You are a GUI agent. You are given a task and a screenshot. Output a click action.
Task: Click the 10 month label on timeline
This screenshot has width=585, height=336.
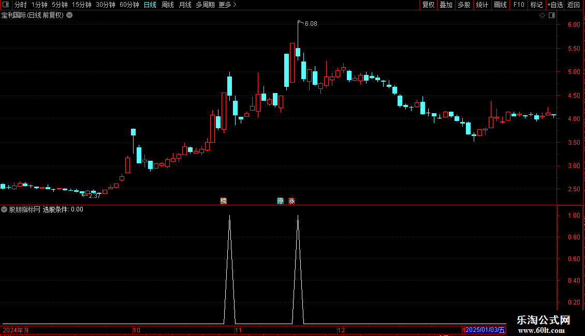pos(137,330)
